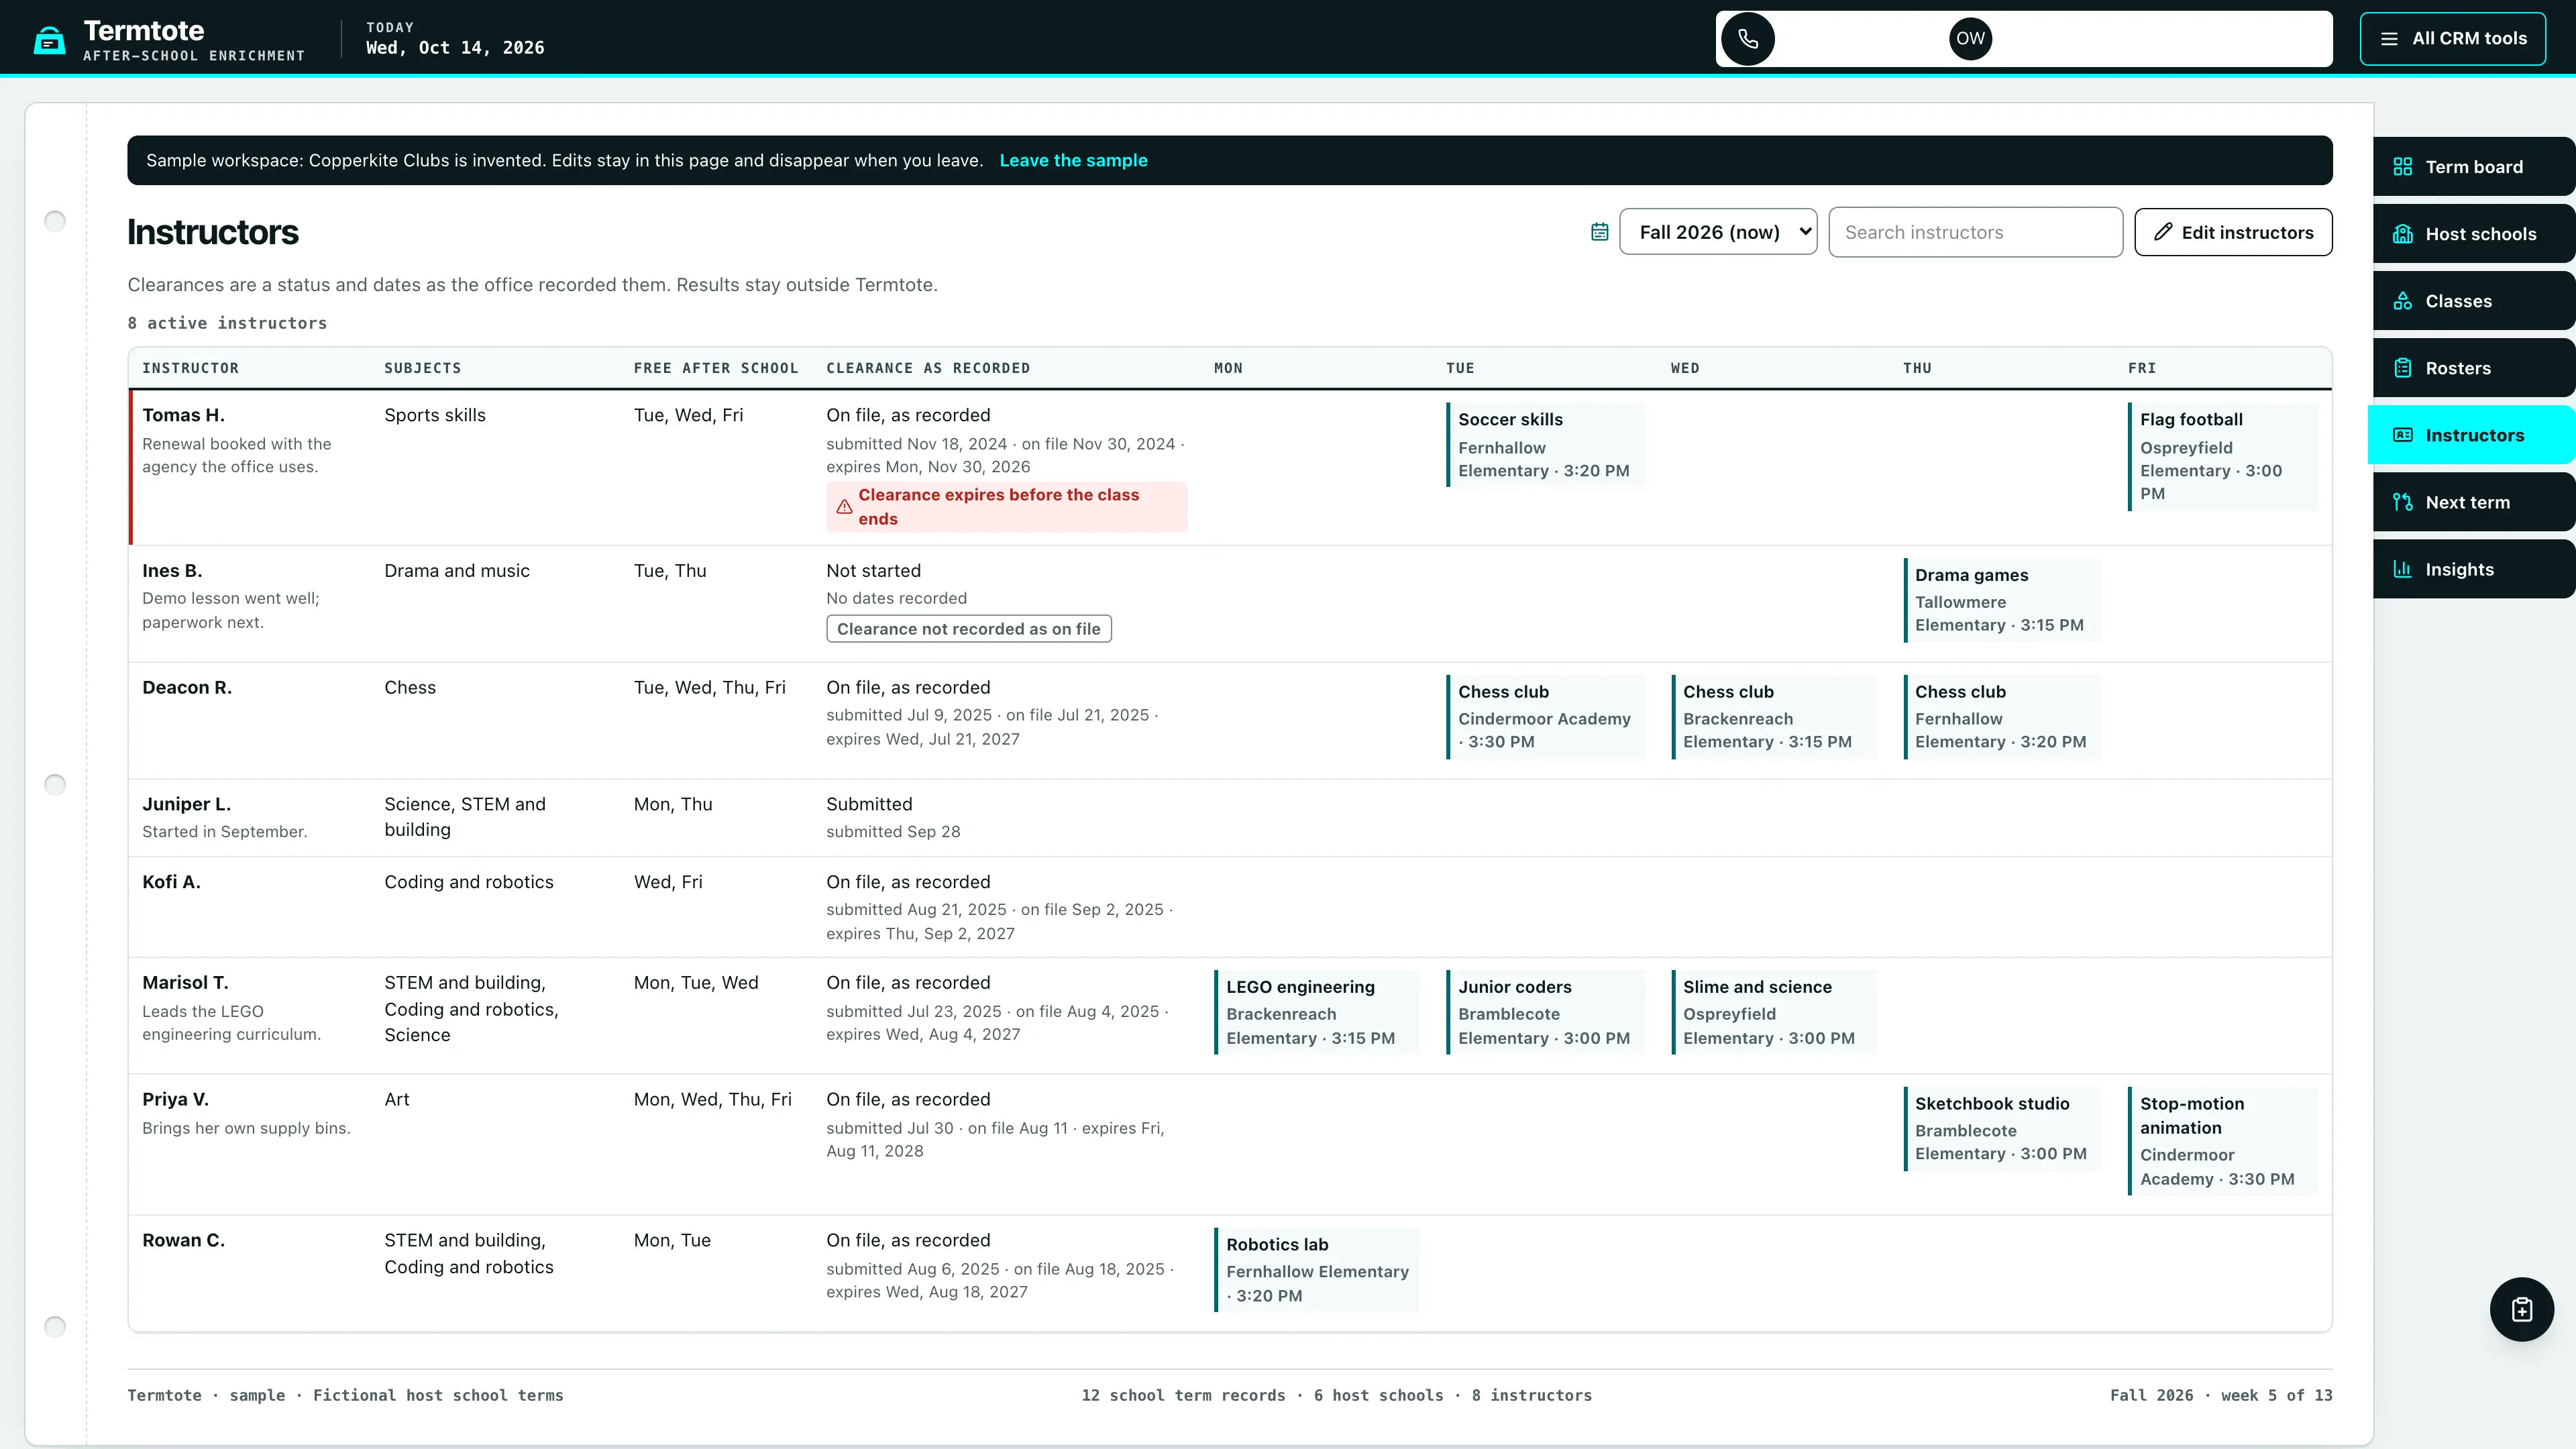This screenshot has height=1449, width=2576.
Task: Select instructor name Deacon R.
Action: 187,688
